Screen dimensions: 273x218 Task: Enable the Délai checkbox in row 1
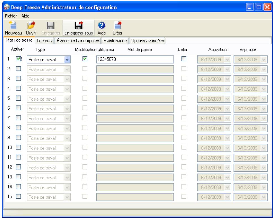[184, 59]
